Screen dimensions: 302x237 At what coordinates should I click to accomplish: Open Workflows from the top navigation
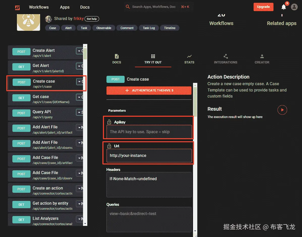39,7
